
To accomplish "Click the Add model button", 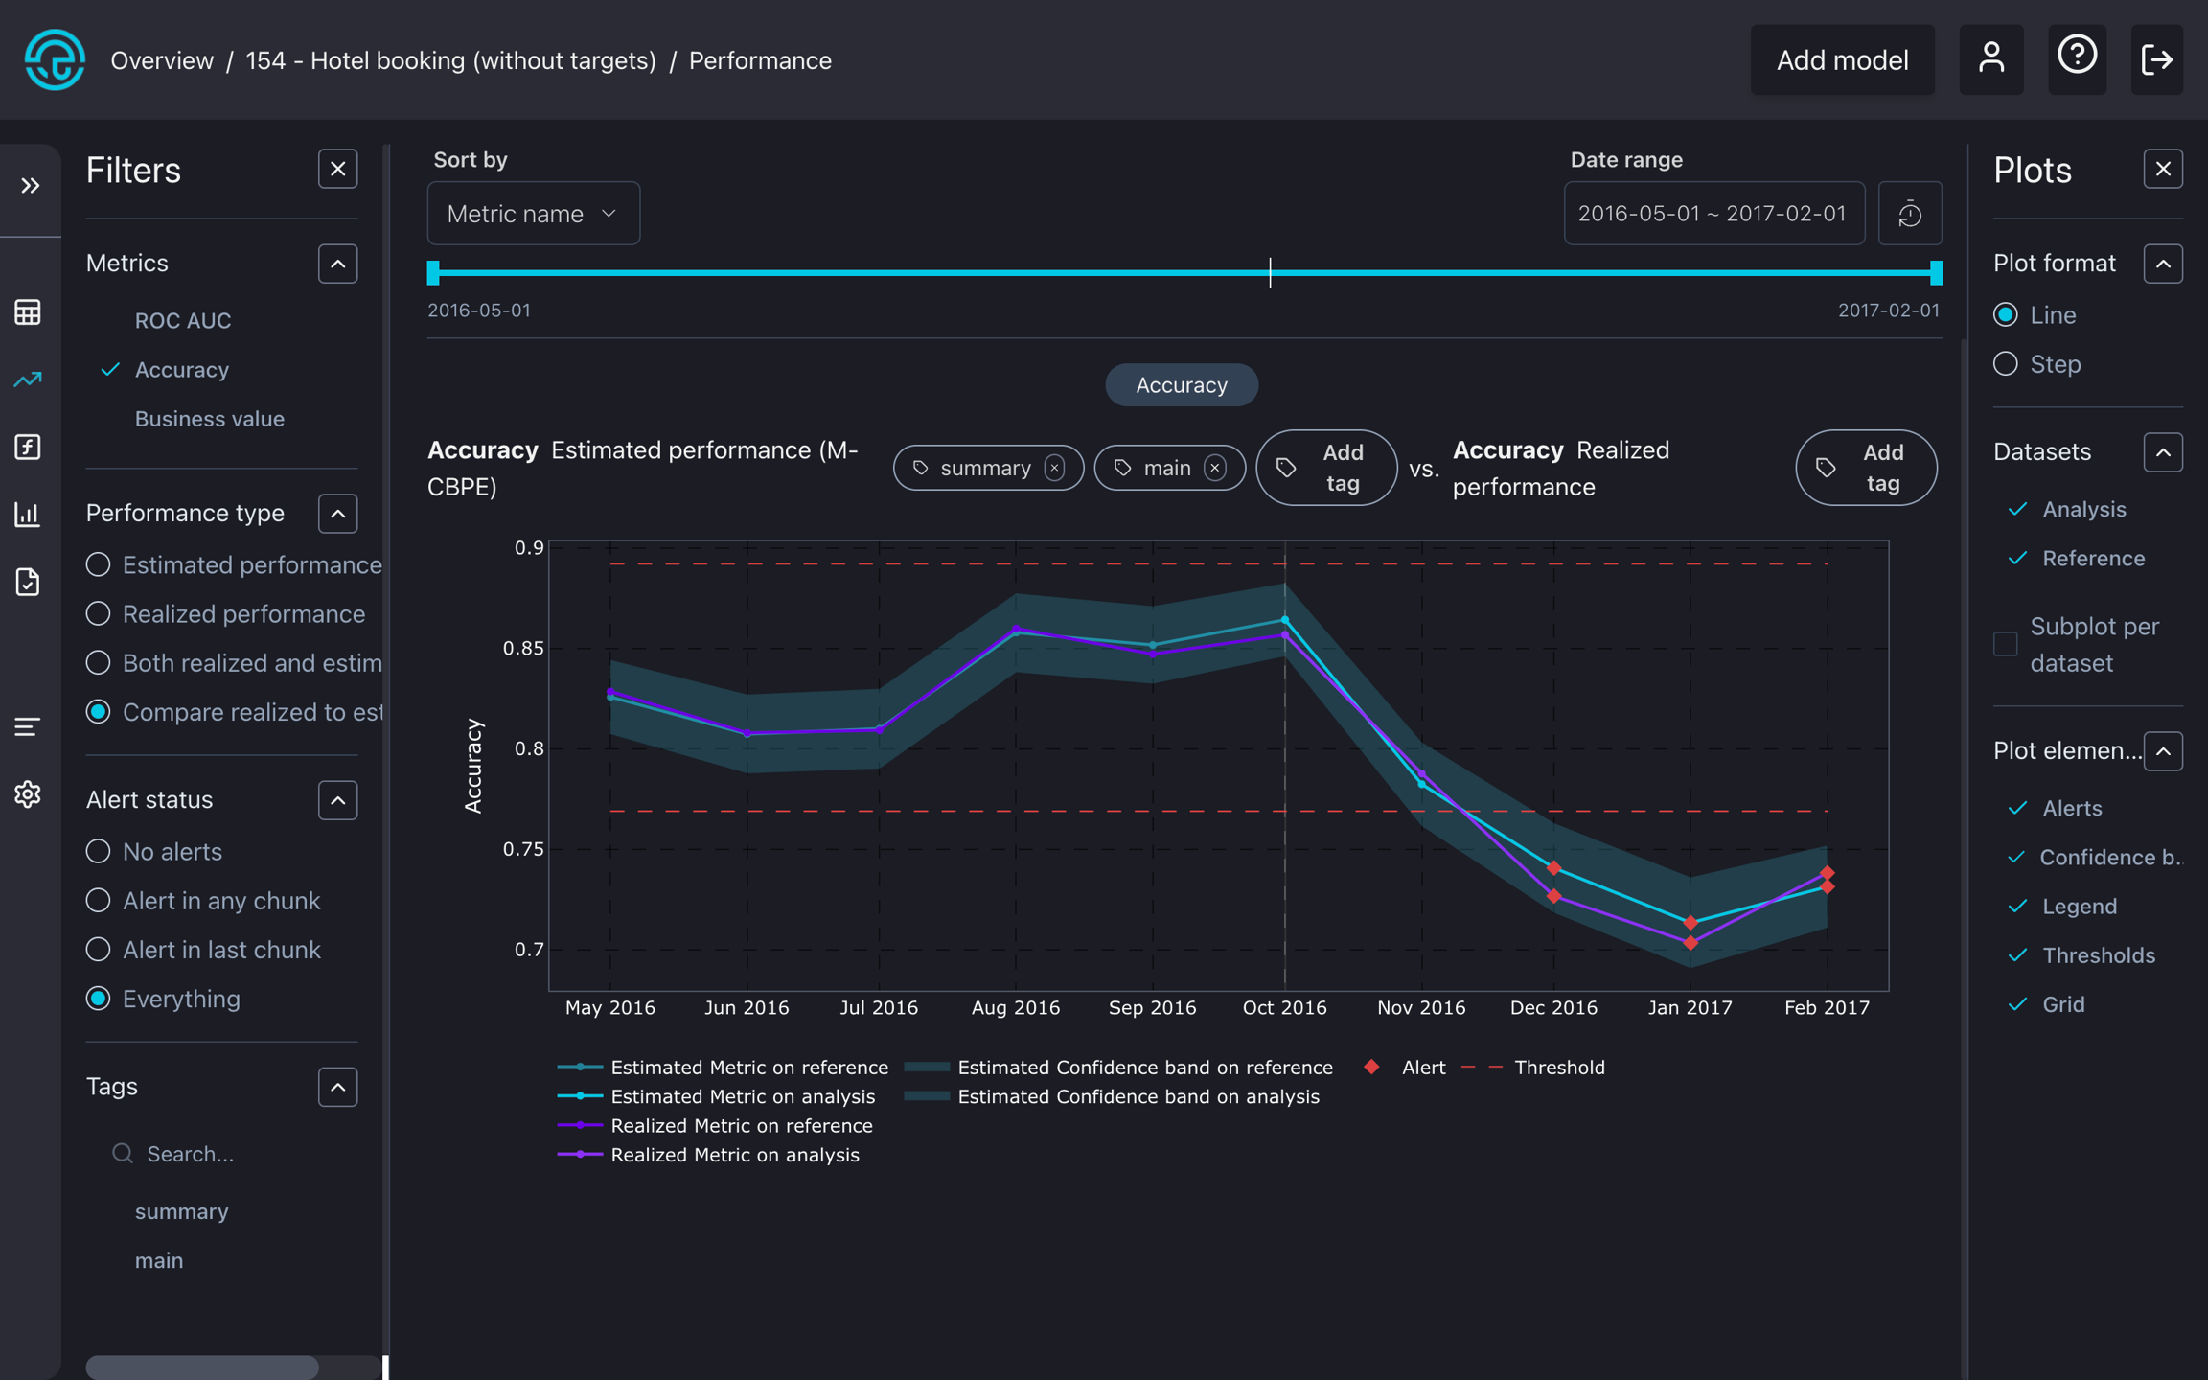I will pos(1841,60).
